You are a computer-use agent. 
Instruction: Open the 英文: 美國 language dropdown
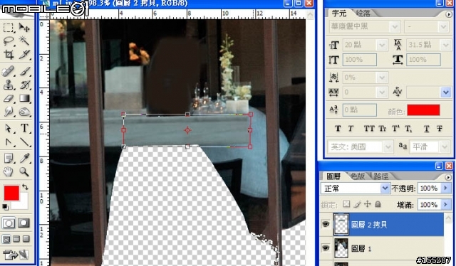tap(388, 147)
